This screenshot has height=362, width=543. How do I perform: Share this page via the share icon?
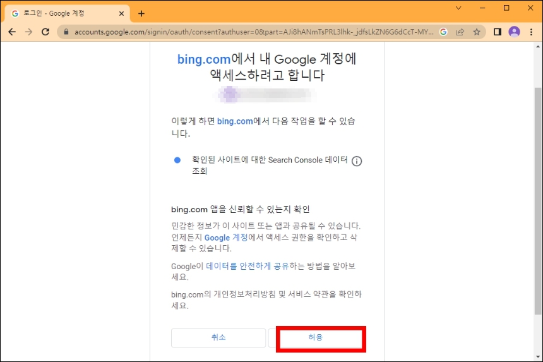click(x=460, y=32)
